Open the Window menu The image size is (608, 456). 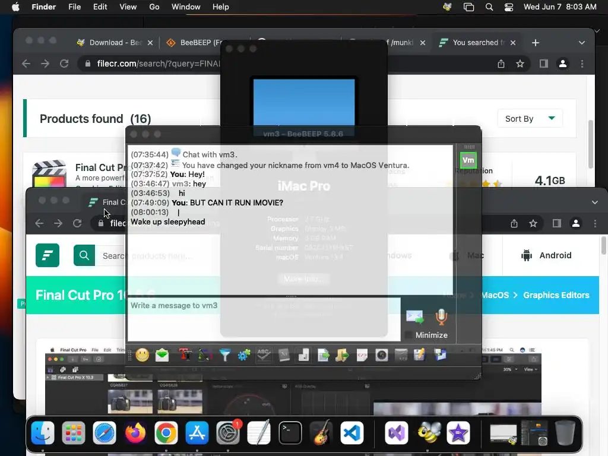click(x=186, y=7)
